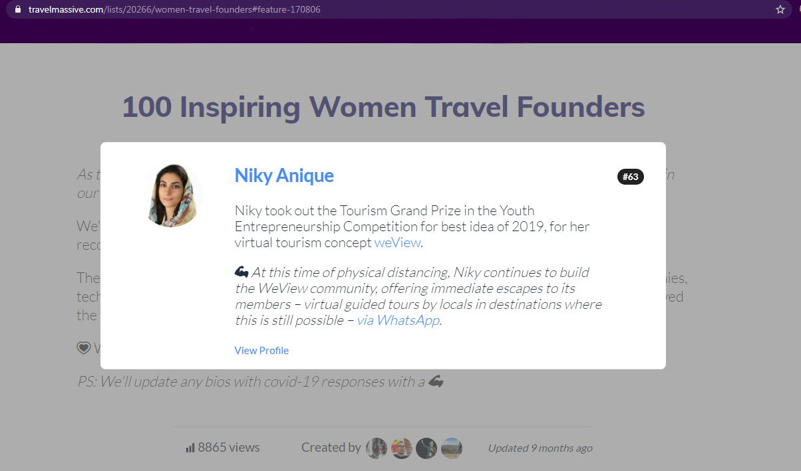The image size is (801, 471).
Task: Click the lock icon beside the URL
Action: click(x=18, y=9)
